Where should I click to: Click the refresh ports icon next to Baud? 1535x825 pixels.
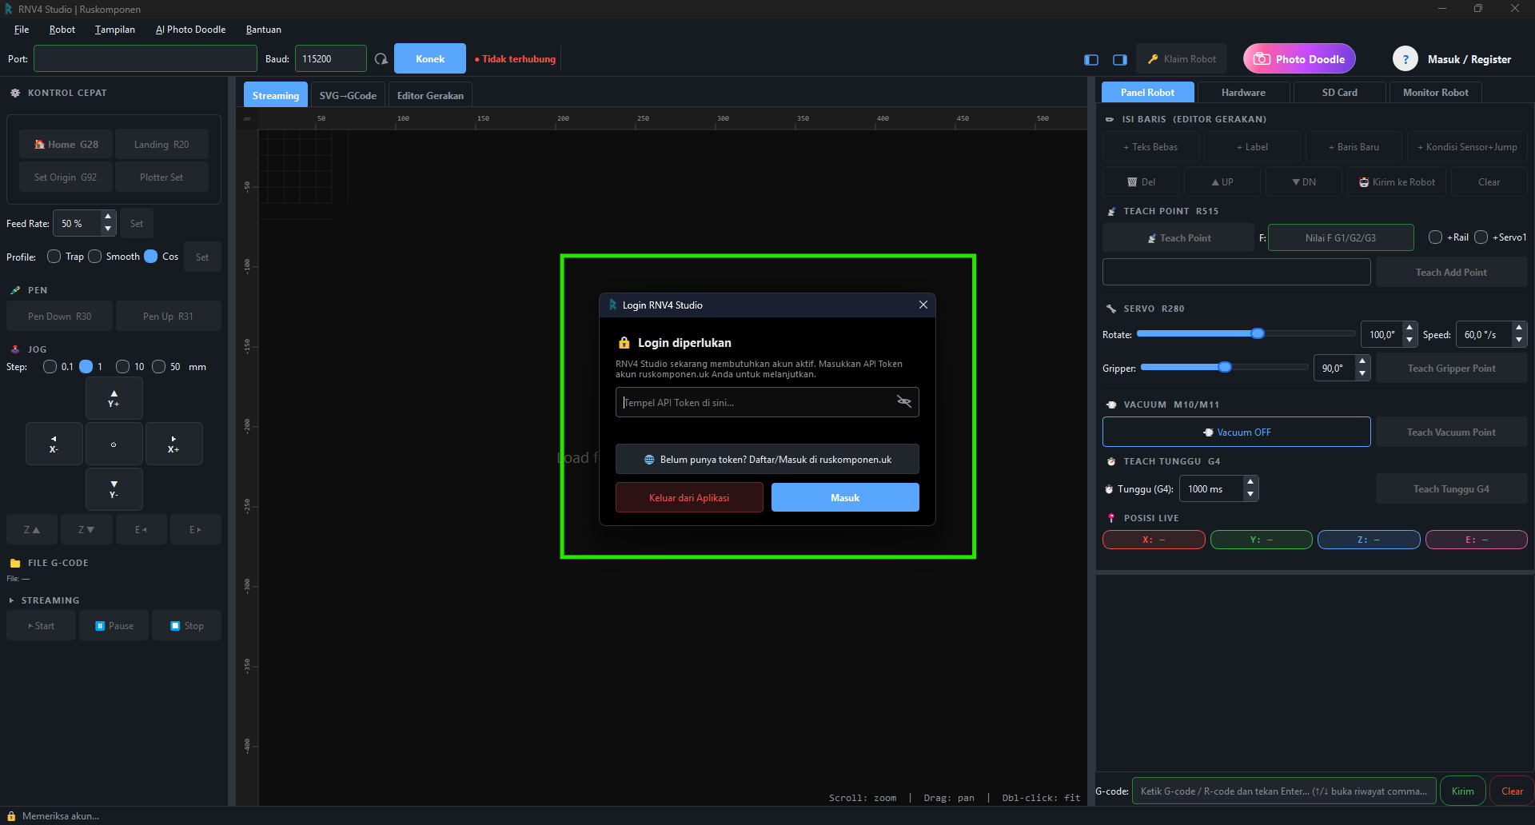(381, 59)
